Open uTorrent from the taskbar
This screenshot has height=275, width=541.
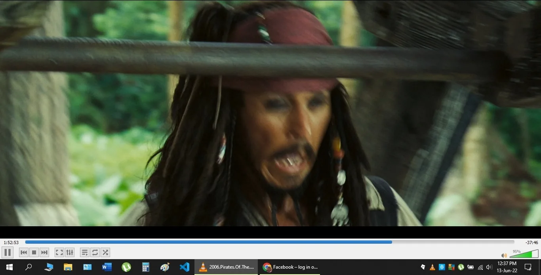coord(126,267)
